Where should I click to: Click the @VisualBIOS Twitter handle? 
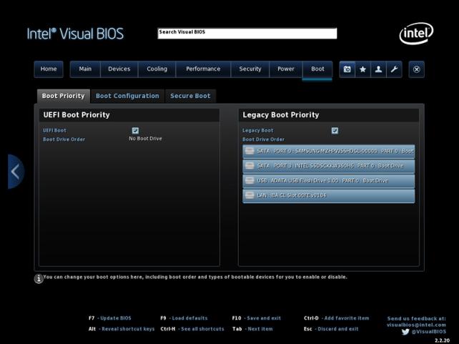point(429,332)
